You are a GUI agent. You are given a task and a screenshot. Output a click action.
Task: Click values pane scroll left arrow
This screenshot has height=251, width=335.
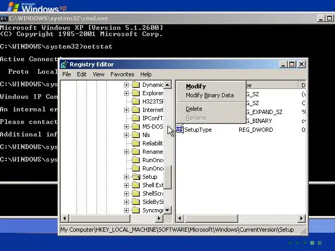pyautogui.click(x=180, y=219)
